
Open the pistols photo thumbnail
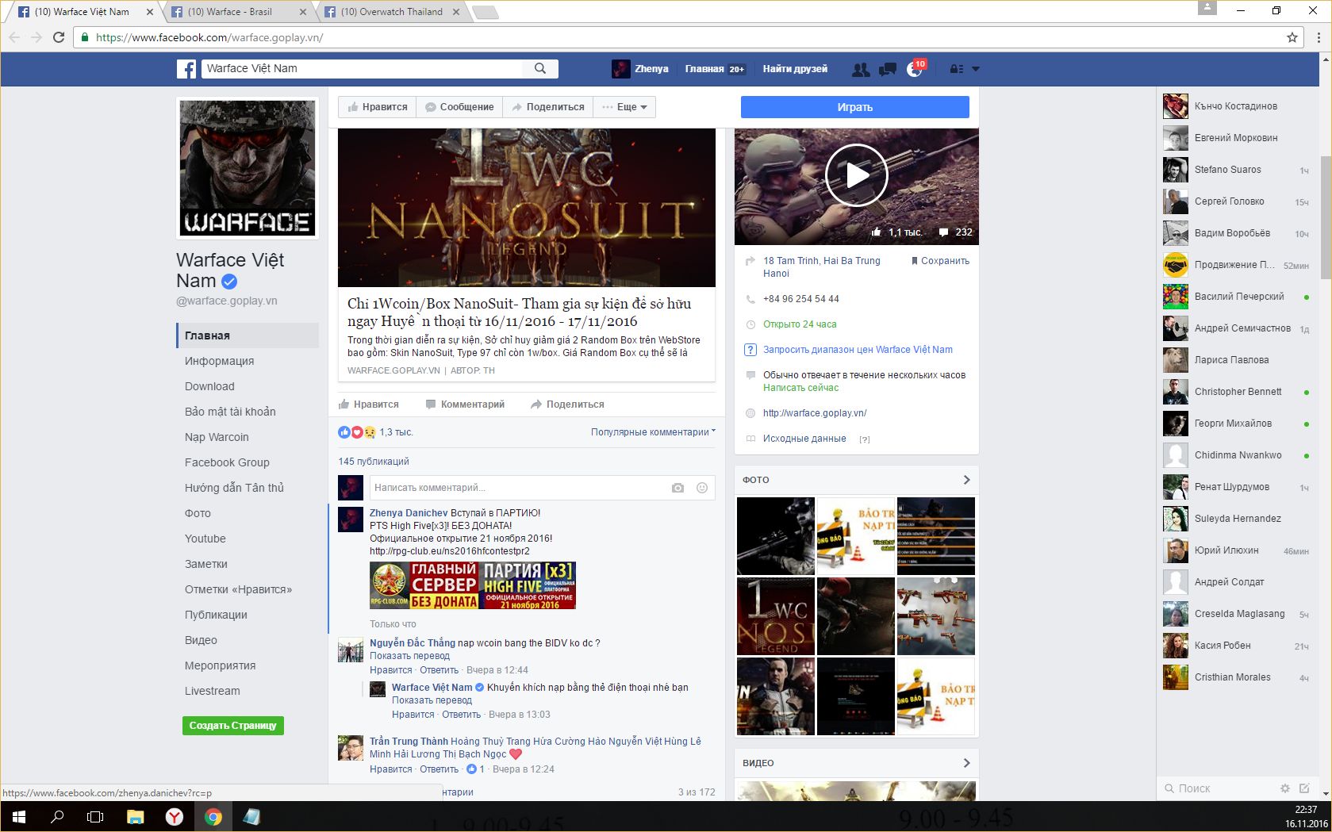pyautogui.click(x=936, y=616)
